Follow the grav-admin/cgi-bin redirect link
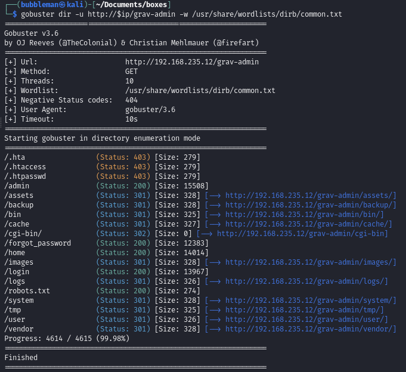Image resolution: width=406 pixels, height=372 pixels. (x=302, y=234)
